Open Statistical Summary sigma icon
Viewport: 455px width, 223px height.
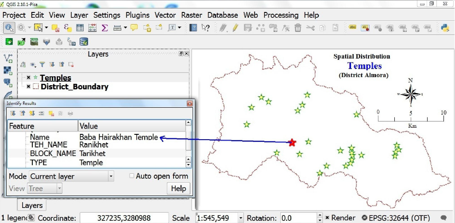point(105,28)
